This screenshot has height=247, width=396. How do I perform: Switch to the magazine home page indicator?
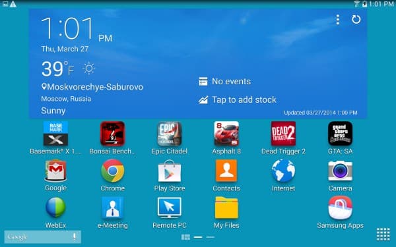click(185, 237)
